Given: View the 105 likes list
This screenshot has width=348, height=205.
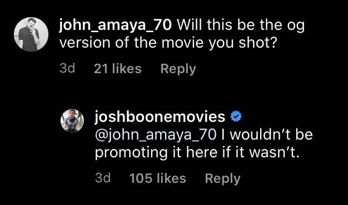Looking at the screenshot, I should 157,178.
